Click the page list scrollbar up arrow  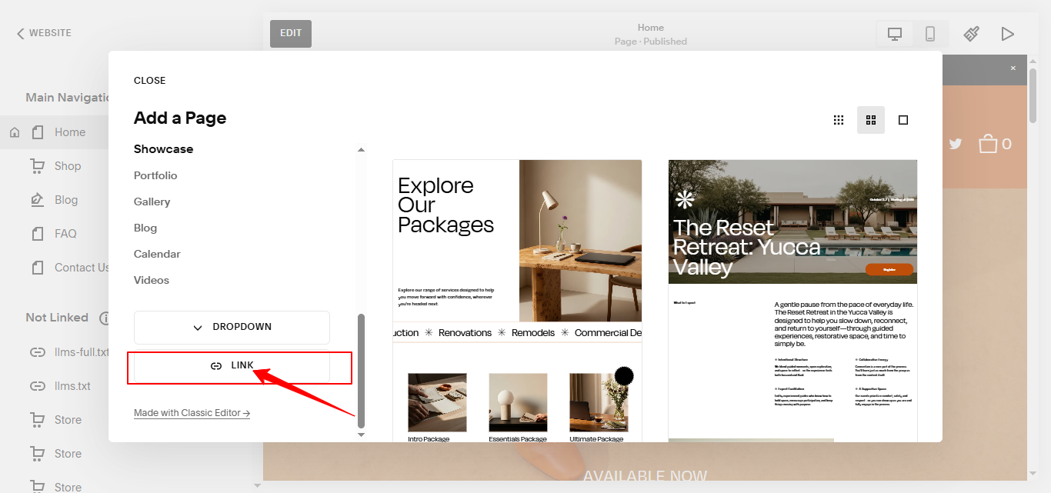coord(361,150)
